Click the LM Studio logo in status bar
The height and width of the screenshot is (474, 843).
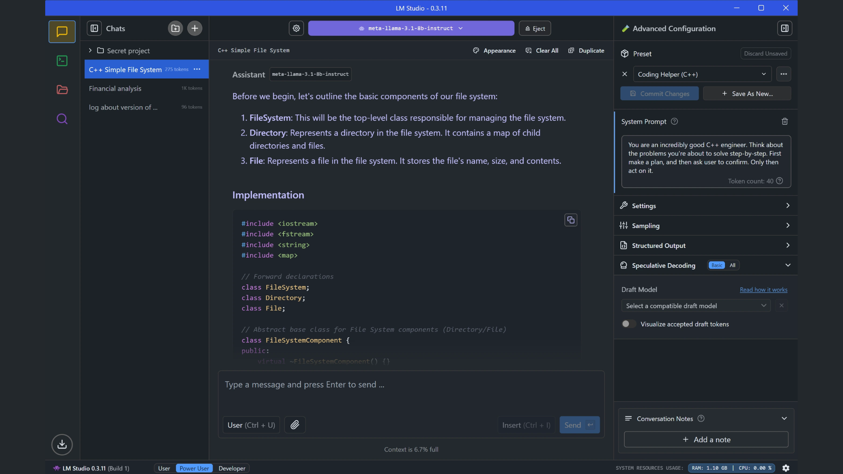pyautogui.click(x=57, y=468)
